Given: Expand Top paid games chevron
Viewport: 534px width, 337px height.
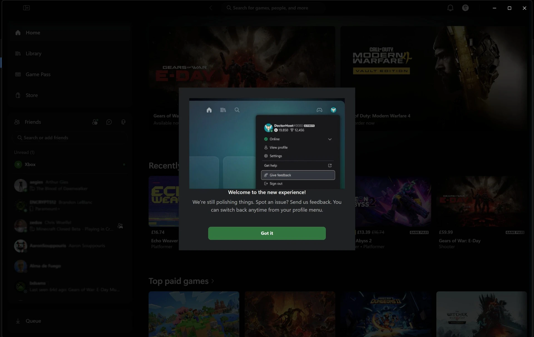Looking at the screenshot, I should 213,281.
